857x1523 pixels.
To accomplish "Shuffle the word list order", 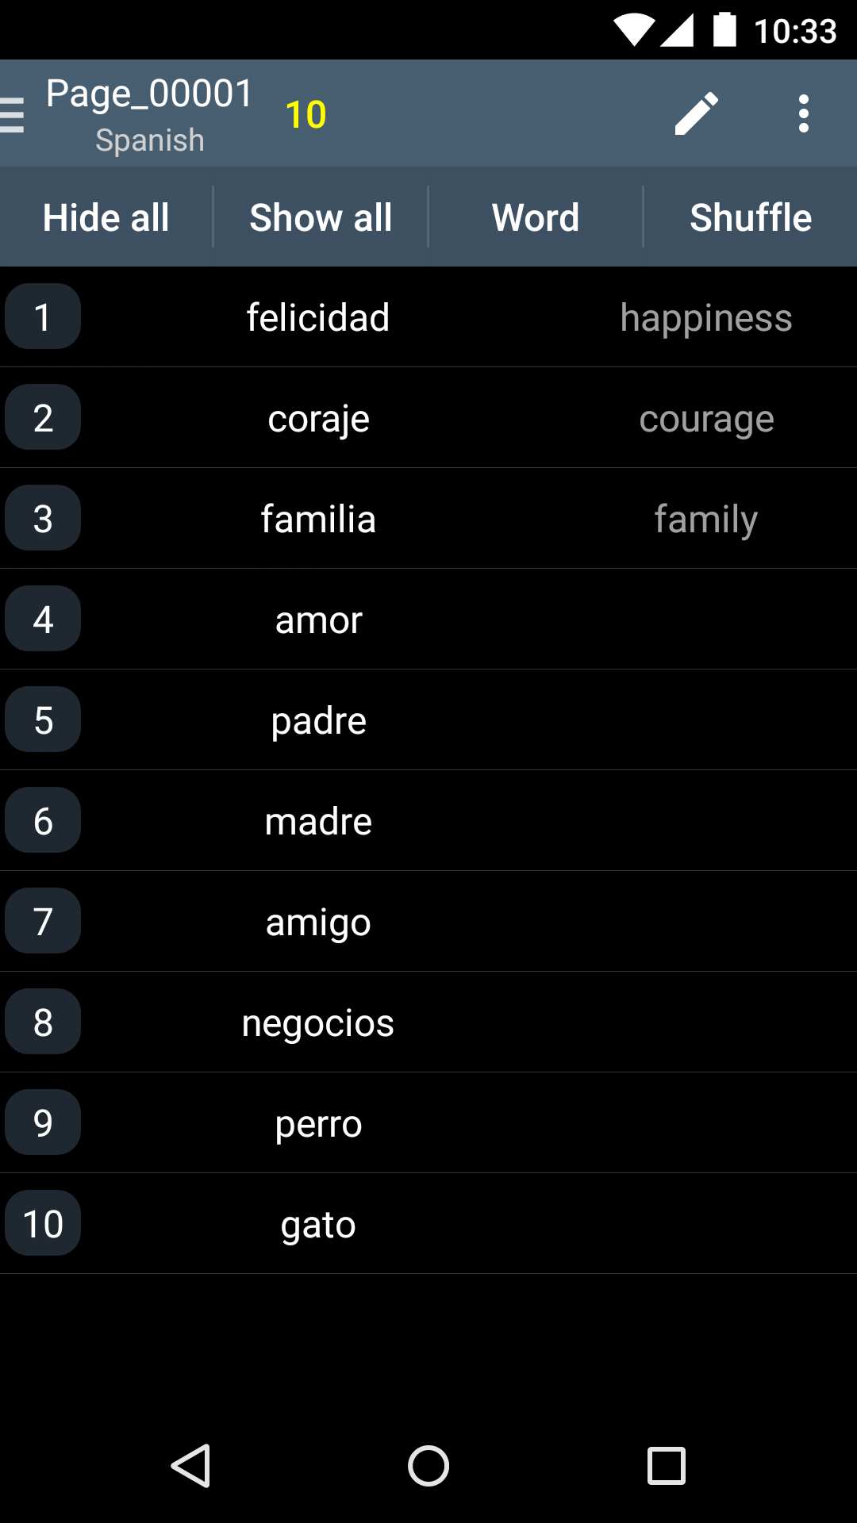I will pos(751,217).
